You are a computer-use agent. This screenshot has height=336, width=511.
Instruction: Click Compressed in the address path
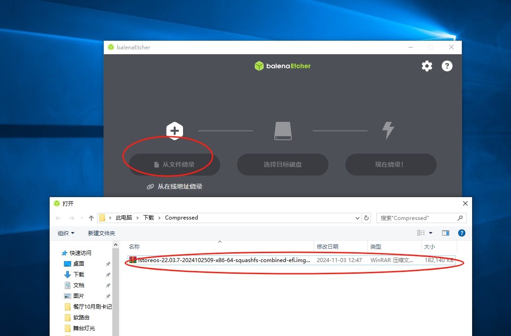(182, 218)
